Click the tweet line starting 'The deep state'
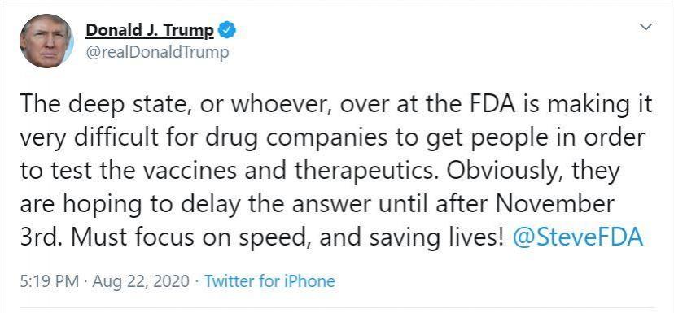 336,105
